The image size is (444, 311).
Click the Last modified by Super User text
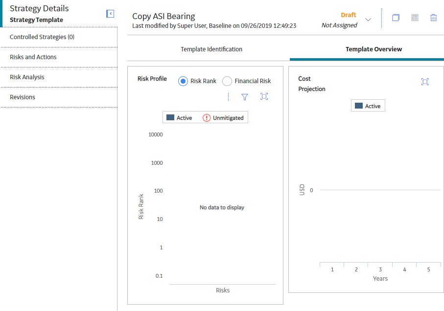[x=214, y=26]
